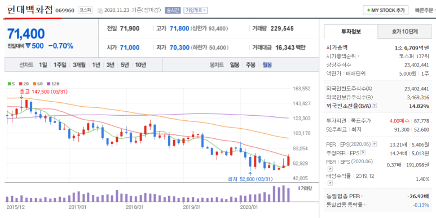This screenshot has height=218, width=436.
Task: Select the 주봉 weekly candle option
Action: click(x=250, y=65)
